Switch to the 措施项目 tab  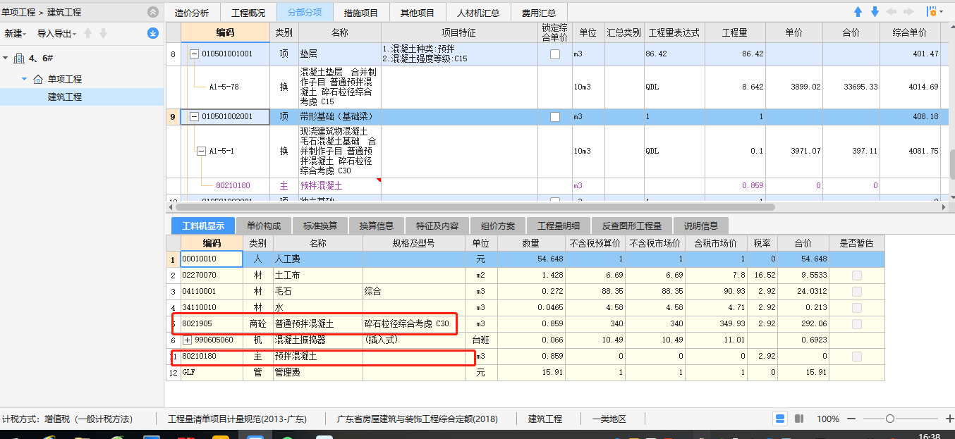coord(361,13)
